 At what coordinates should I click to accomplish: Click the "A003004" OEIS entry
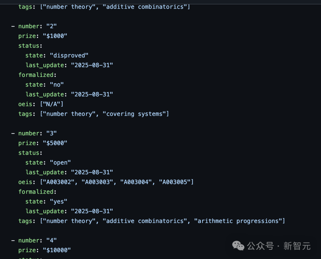click(136, 182)
